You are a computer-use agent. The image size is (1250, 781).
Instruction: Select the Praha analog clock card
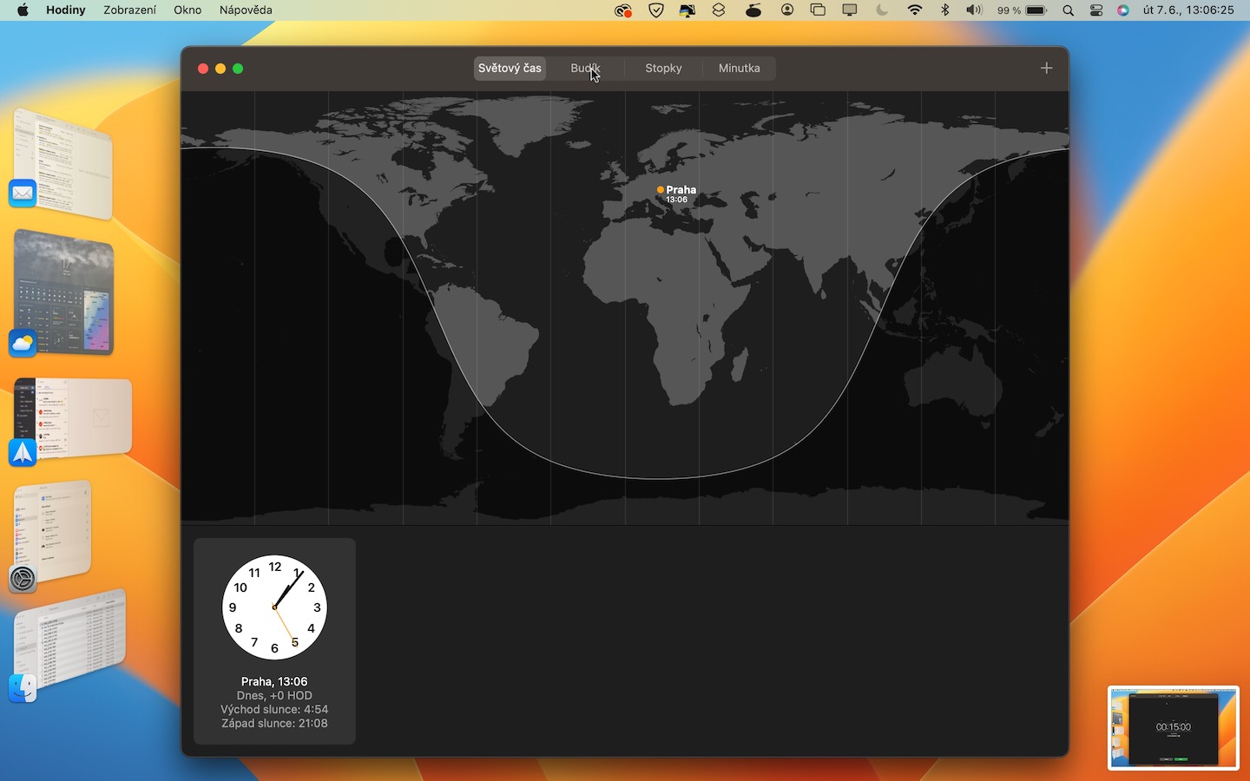(x=274, y=641)
